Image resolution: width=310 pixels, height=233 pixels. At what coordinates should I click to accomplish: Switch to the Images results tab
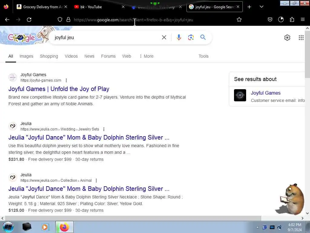click(26, 56)
